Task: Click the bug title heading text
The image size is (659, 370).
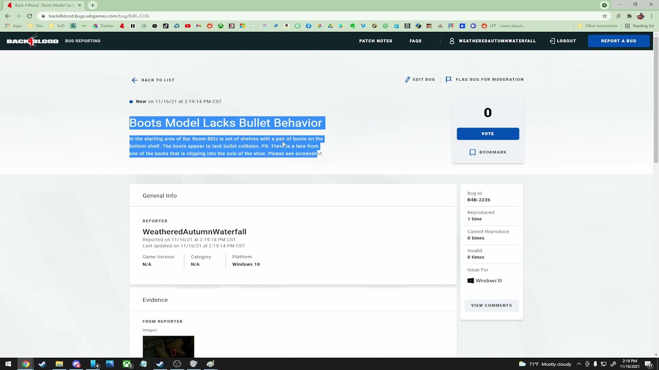Action: tap(226, 123)
